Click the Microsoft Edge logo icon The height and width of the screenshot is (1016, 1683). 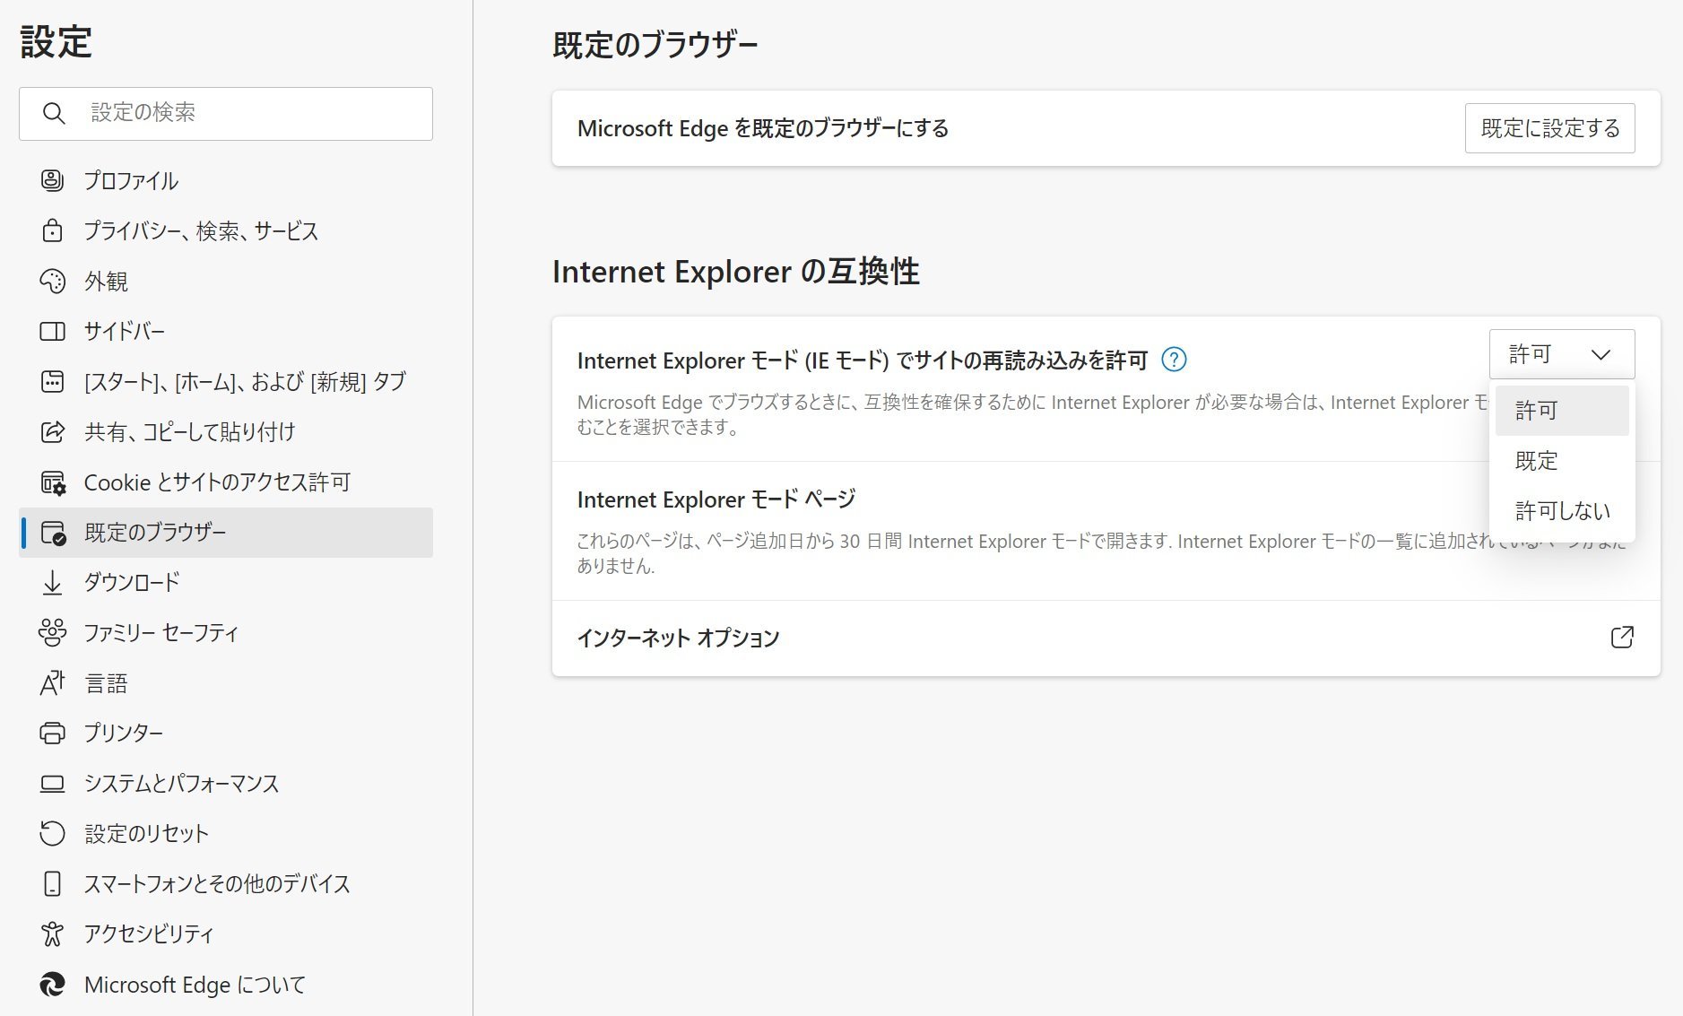(x=52, y=984)
